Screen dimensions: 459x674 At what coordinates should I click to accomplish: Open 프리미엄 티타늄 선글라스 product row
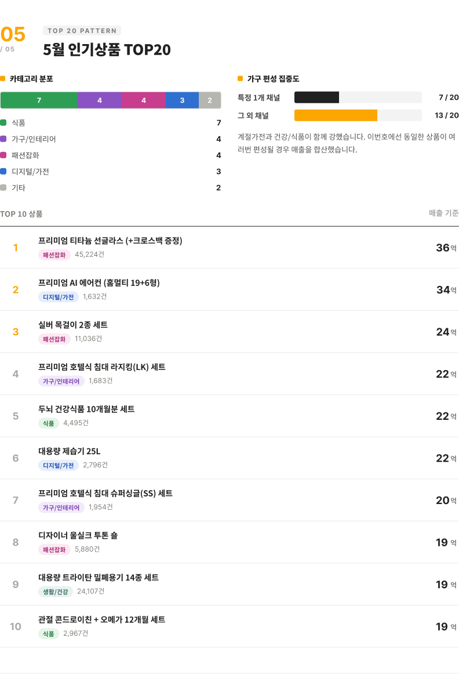[x=230, y=247]
